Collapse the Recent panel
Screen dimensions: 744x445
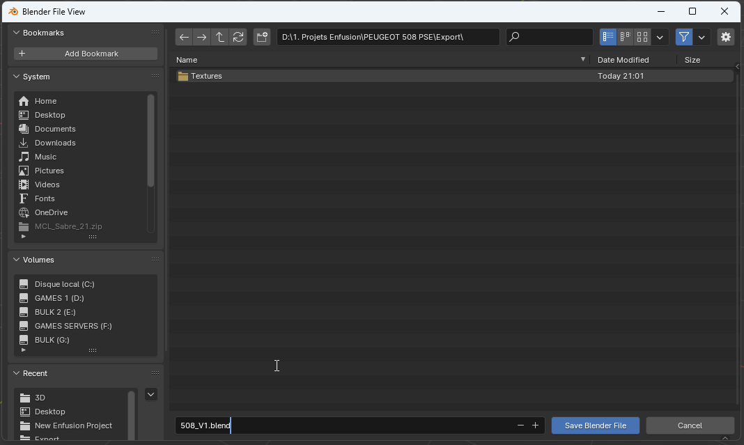pyautogui.click(x=16, y=373)
